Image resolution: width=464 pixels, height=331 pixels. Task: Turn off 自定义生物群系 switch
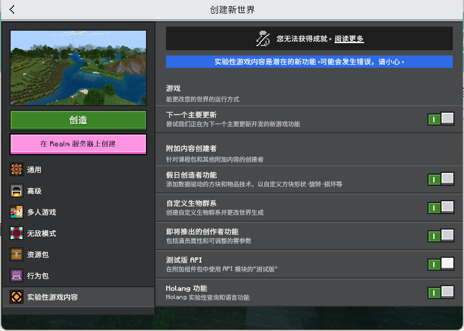coord(440,207)
